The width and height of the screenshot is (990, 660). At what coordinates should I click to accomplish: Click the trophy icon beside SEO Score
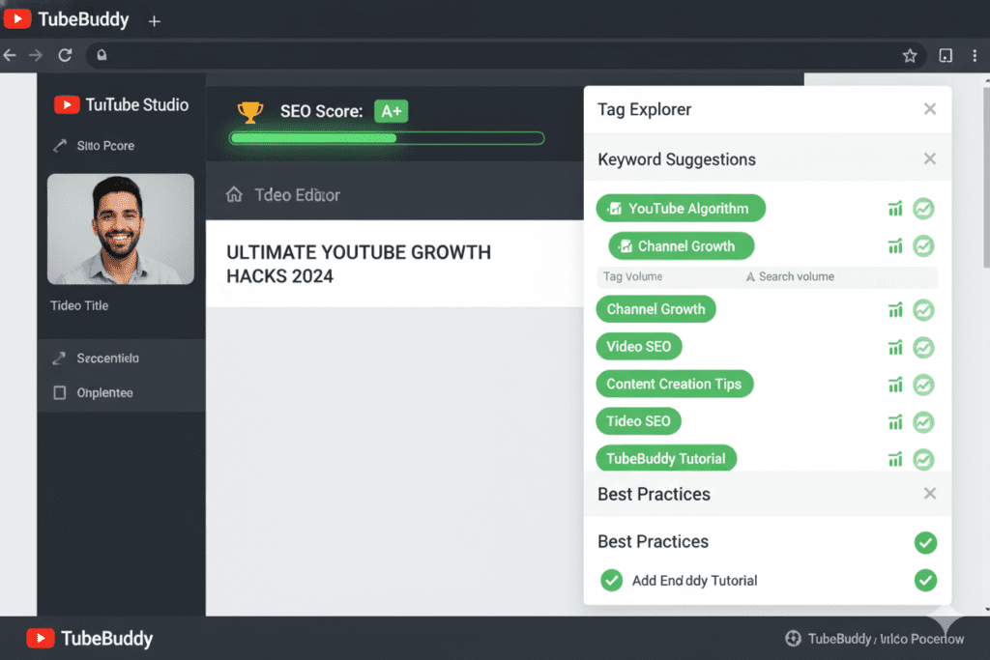pos(249,111)
